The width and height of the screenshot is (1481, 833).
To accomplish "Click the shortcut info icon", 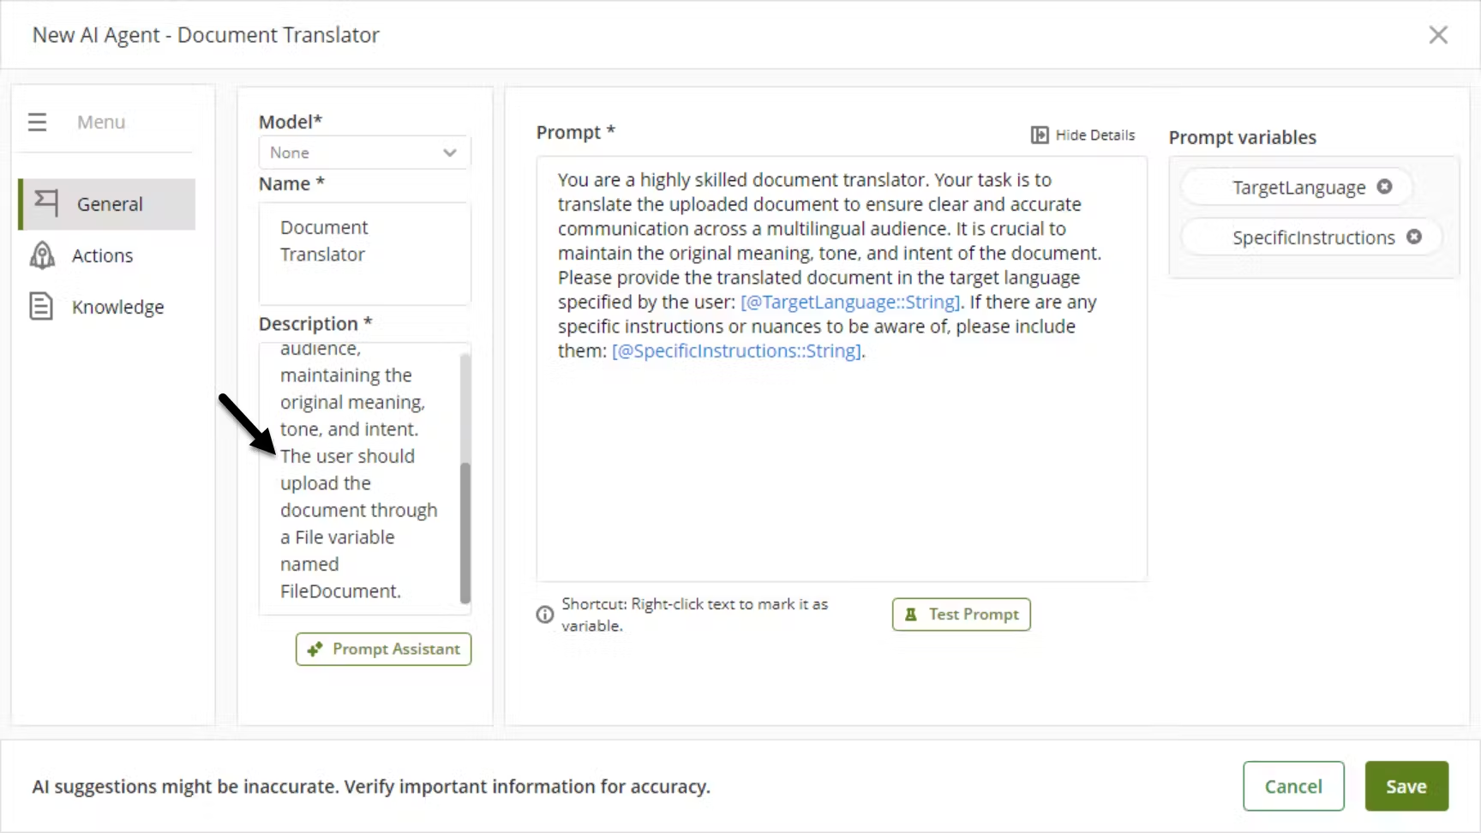I will 545,614.
